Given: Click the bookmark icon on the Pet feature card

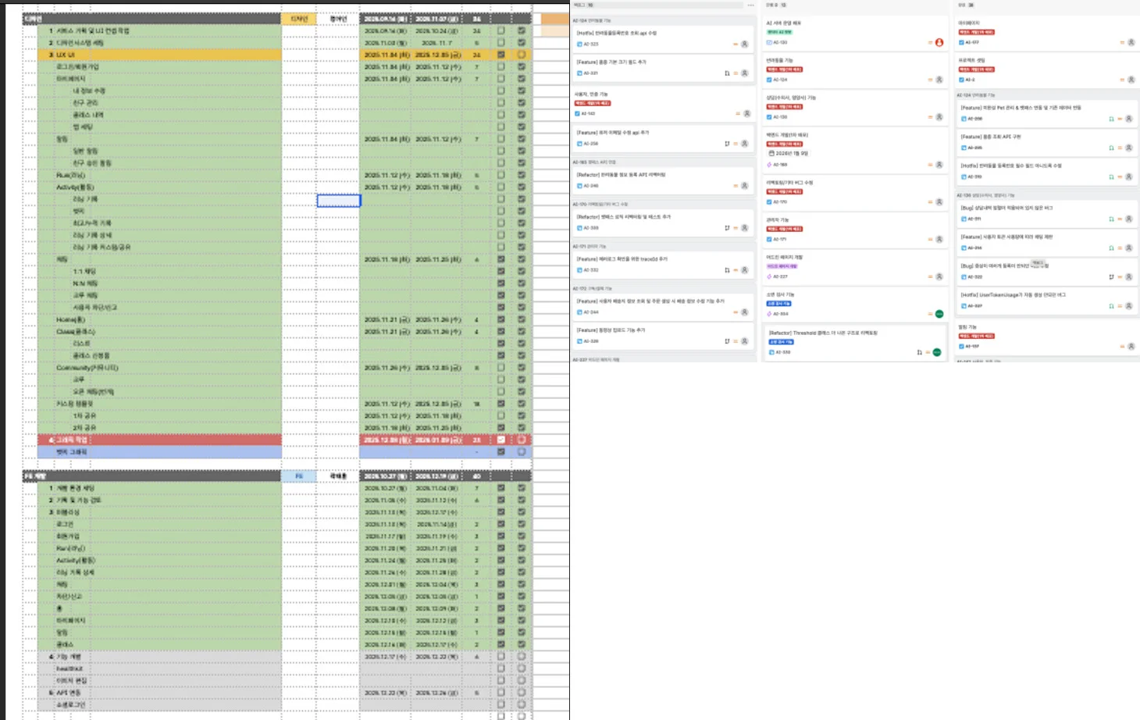Looking at the screenshot, I should coord(1111,119).
